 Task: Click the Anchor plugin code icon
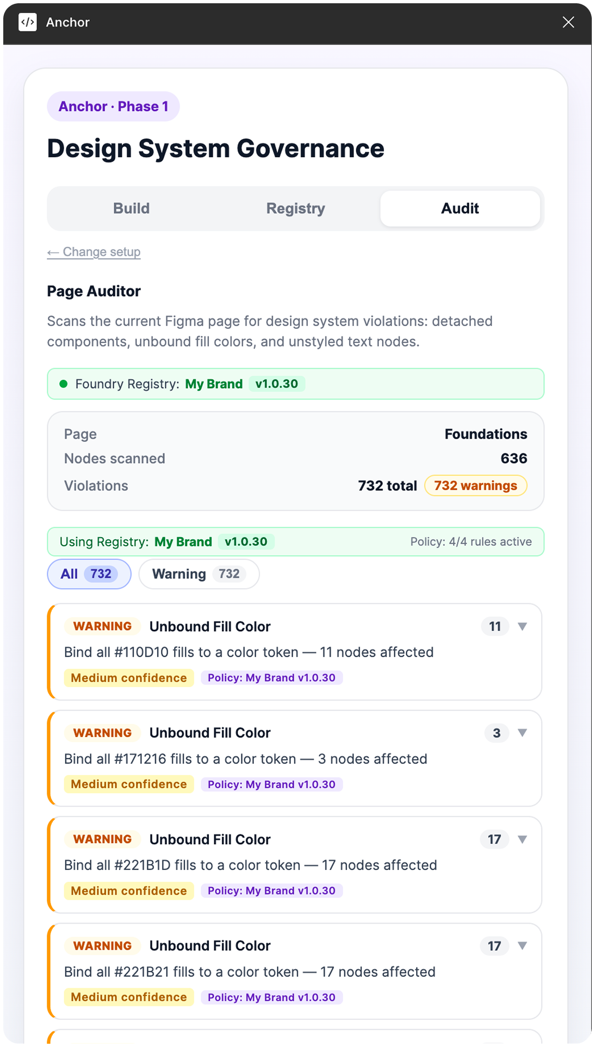(x=28, y=22)
